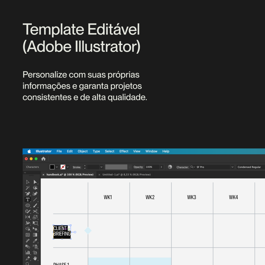
Task: Select the Free Transform tool
Action: [35, 223]
